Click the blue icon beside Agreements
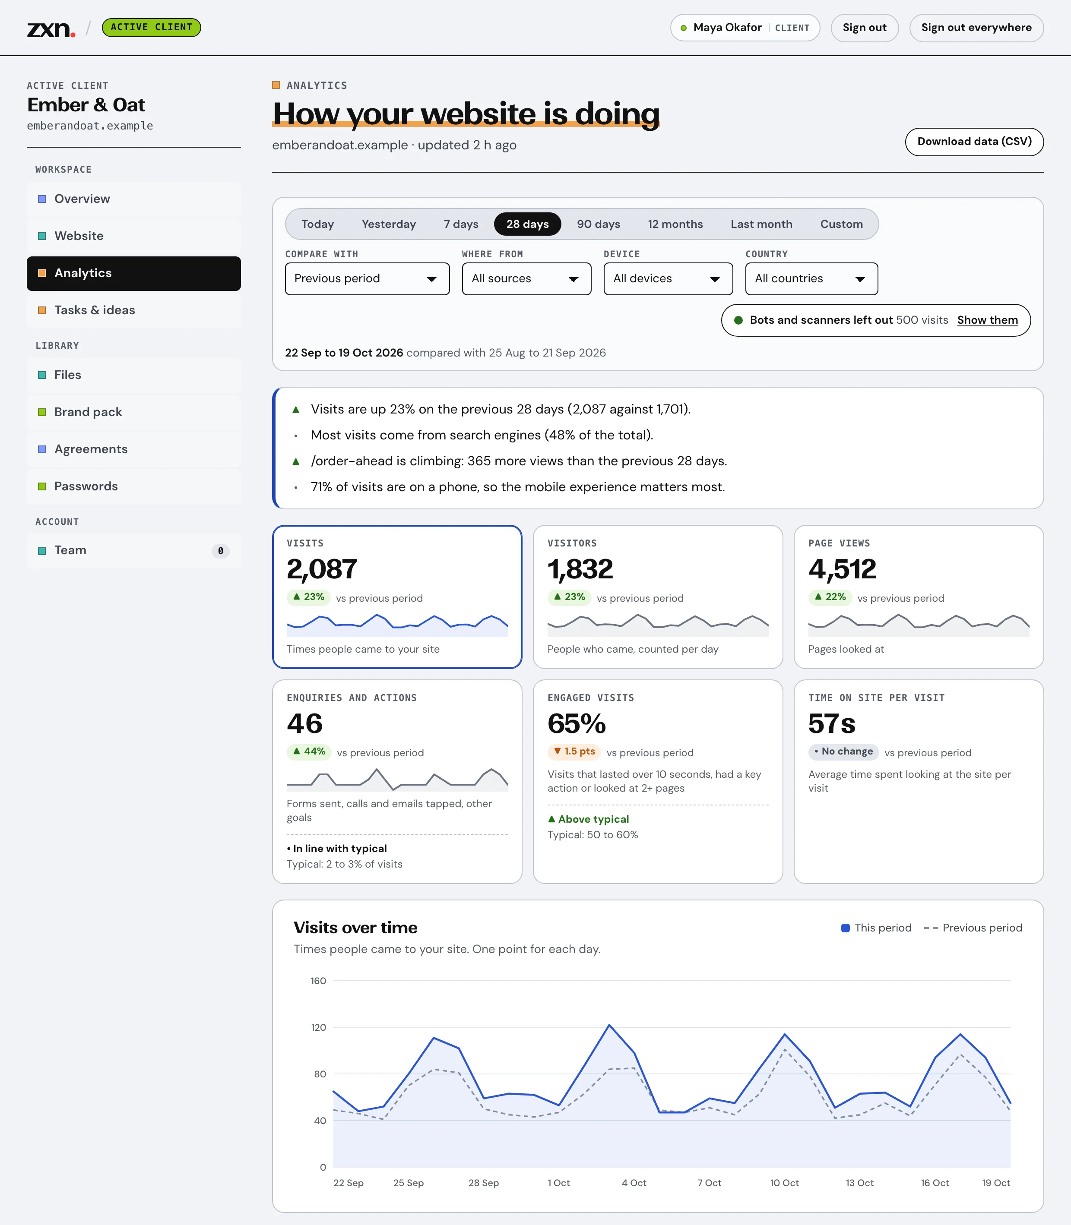Image resolution: width=1071 pixels, height=1225 pixels. click(42, 449)
